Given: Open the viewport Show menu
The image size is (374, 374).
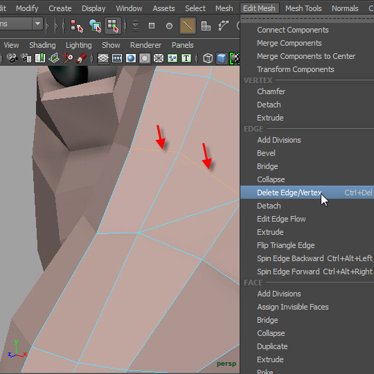Looking at the screenshot, I should tap(111, 45).
